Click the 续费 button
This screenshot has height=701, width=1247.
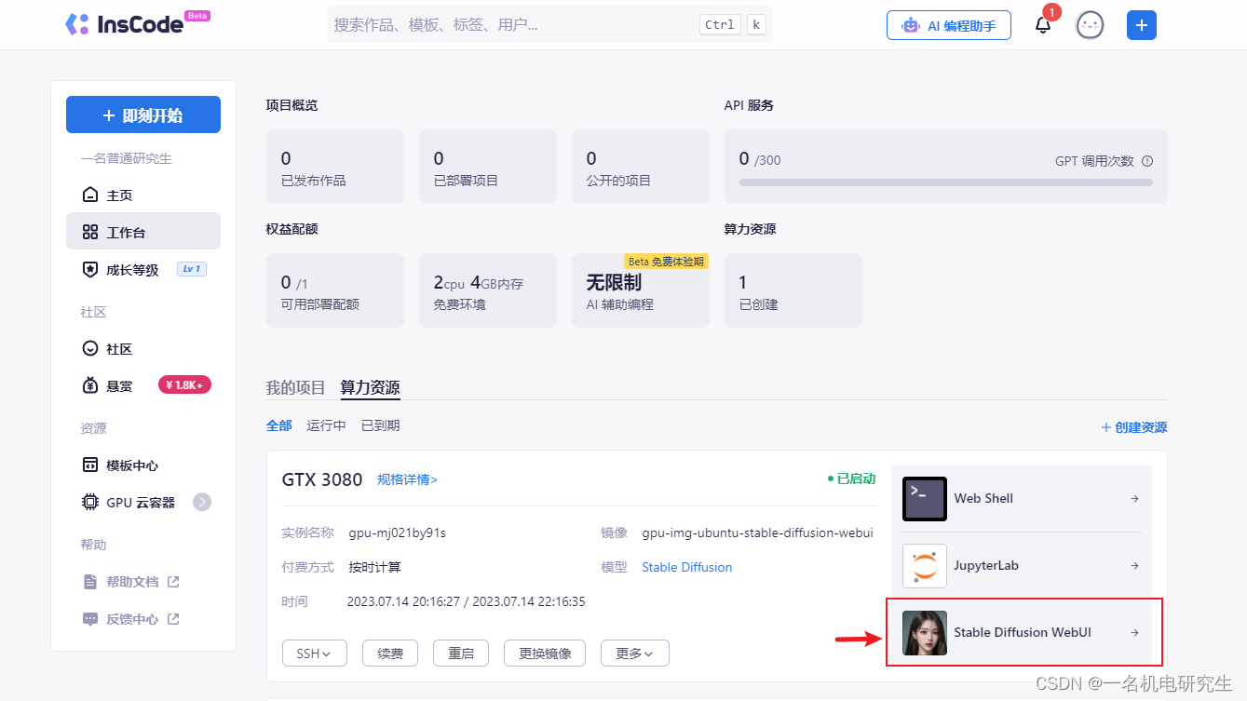(390, 654)
